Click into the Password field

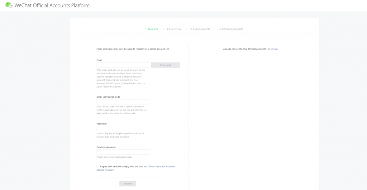point(123,128)
